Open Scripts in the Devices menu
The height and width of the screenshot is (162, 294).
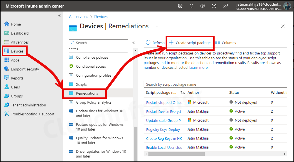[81, 84]
